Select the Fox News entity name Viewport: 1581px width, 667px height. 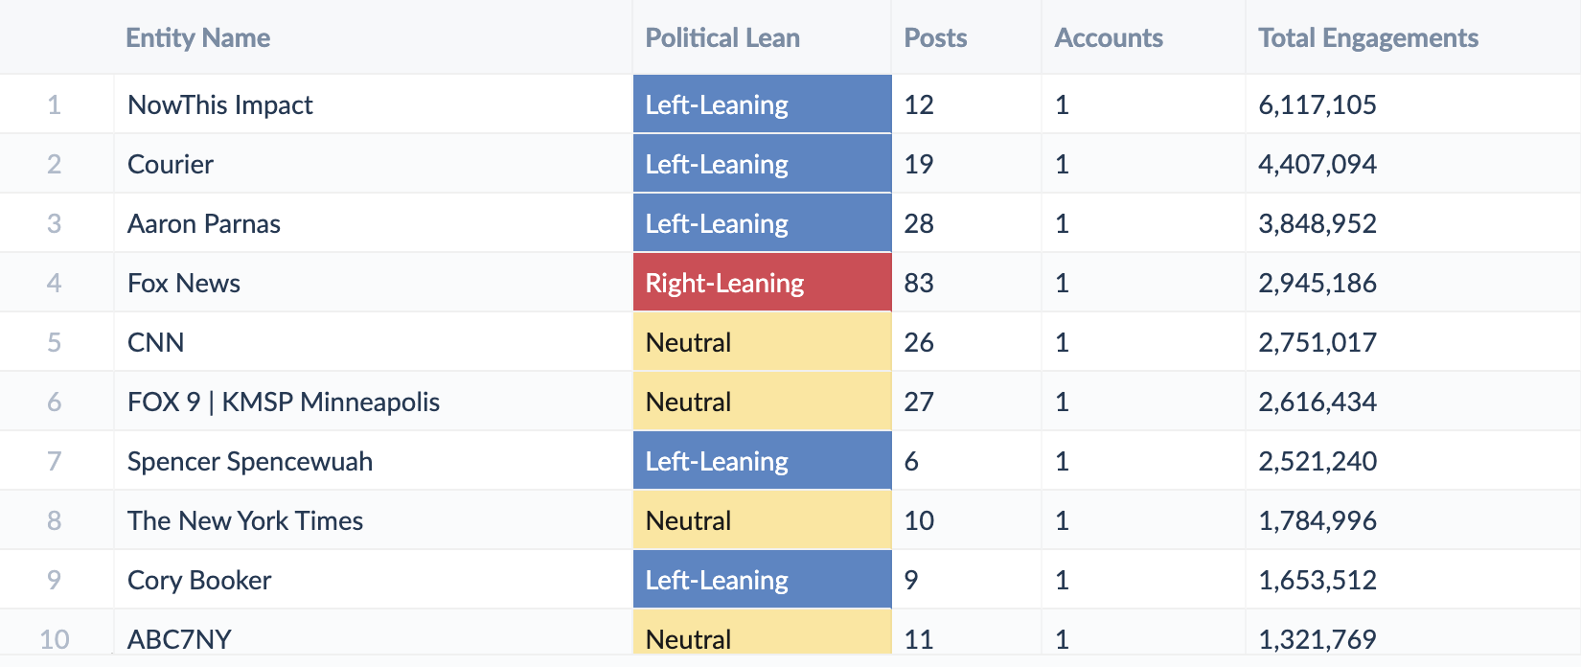(184, 284)
